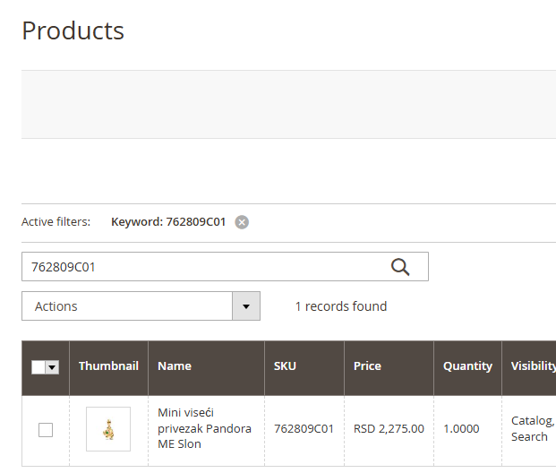Open the product thumbnail image
The height and width of the screenshot is (473, 556).
(108, 429)
